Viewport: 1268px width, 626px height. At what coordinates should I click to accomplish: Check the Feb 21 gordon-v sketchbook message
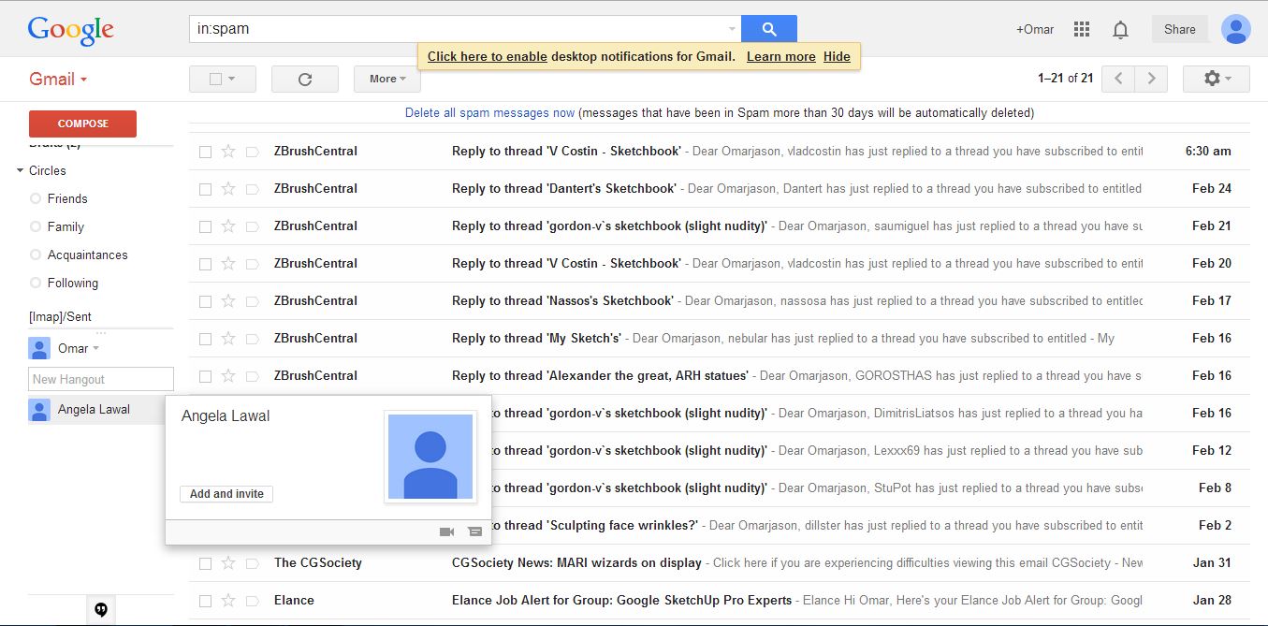click(x=205, y=226)
